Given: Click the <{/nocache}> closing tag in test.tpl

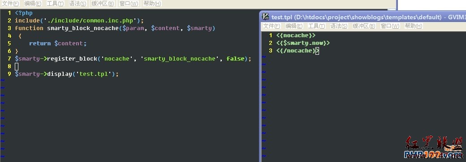Looking at the screenshot, I should point(298,51).
